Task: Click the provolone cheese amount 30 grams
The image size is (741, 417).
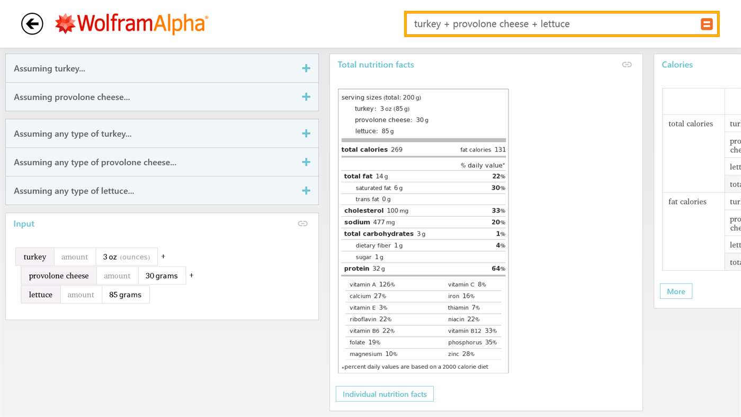Action: coord(162,276)
